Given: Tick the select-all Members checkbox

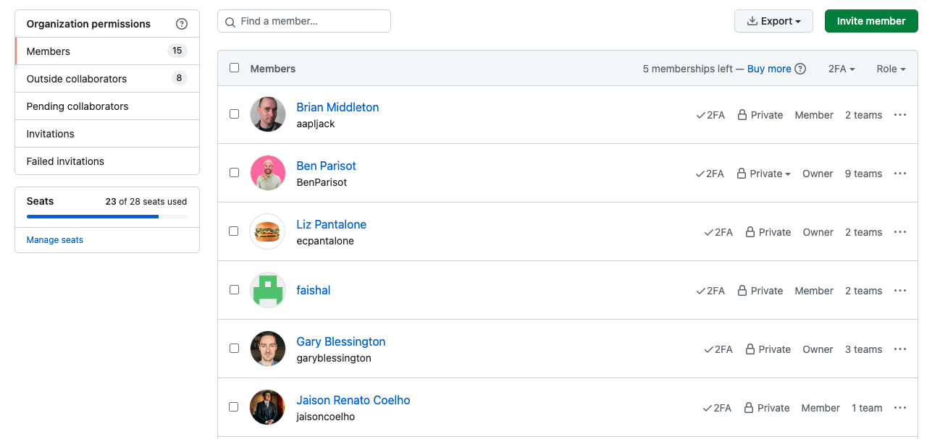Looking at the screenshot, I should 234,68.
